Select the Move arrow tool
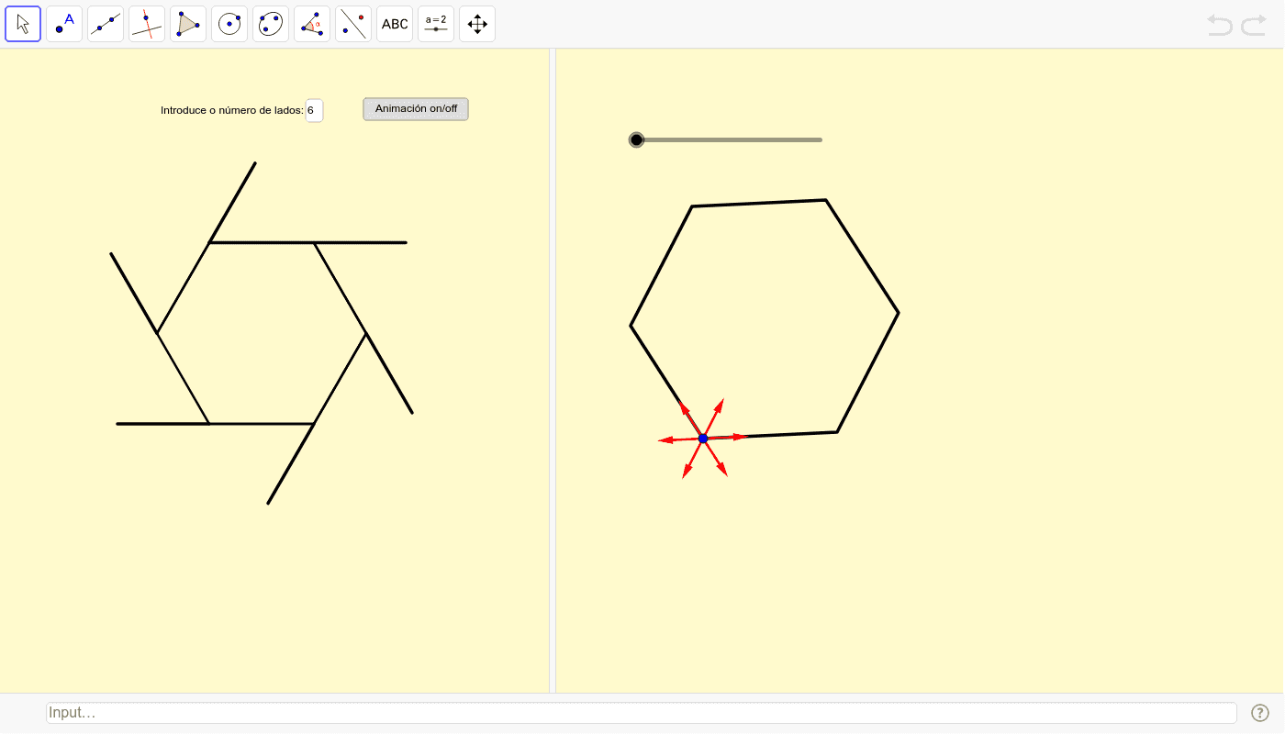Image resolution: width=1285 pixels, height=734 pixels. click(x=23, y=24)
